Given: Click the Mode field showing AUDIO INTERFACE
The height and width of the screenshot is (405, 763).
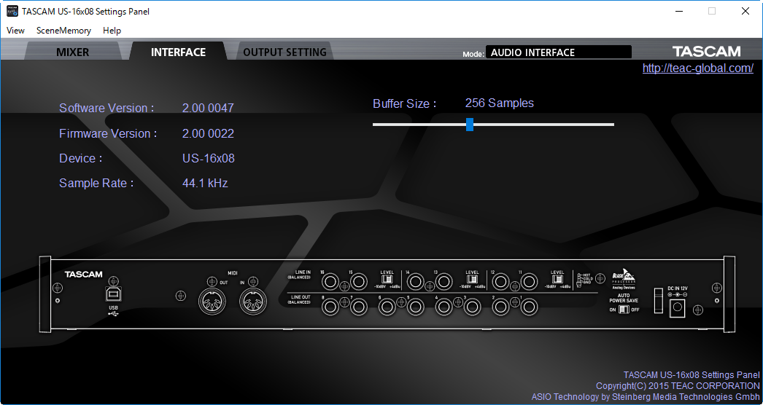Looking at the screenshot, I should [x=559, y=52].
